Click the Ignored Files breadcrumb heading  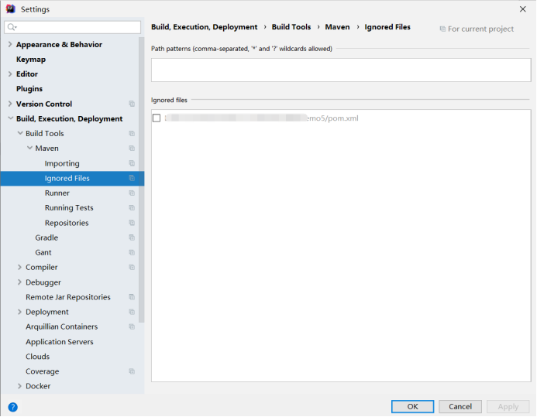point(387,27)
